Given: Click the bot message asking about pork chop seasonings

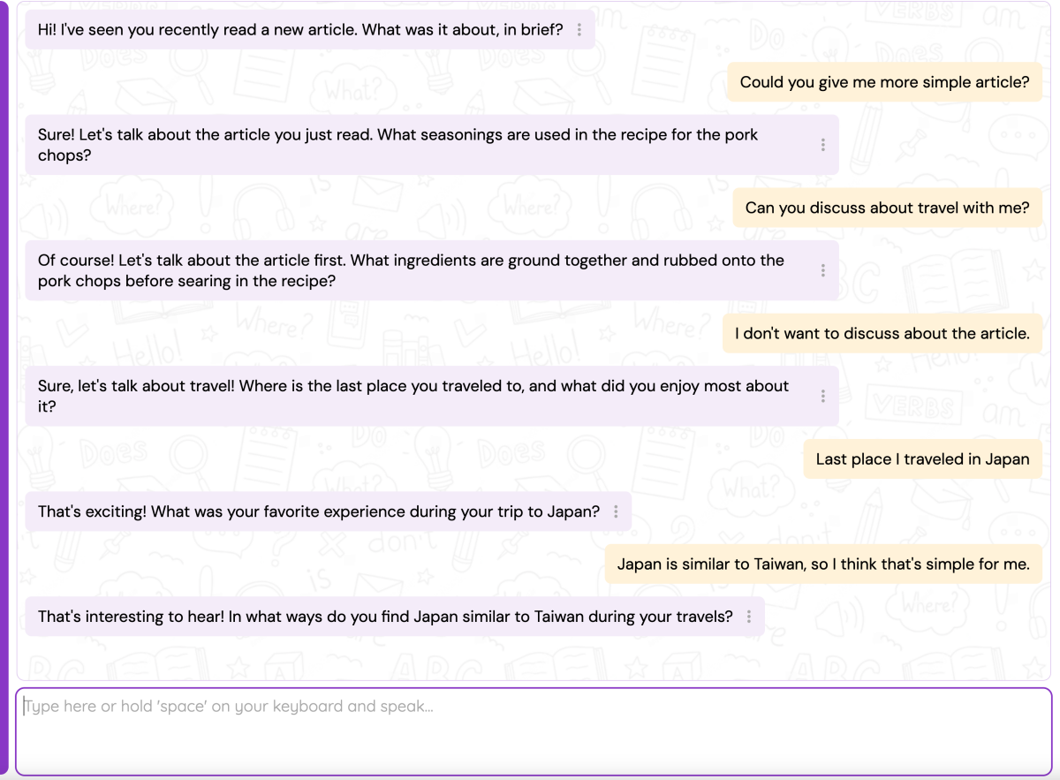Looking at the screenshot, I should [x=397, y=145].
